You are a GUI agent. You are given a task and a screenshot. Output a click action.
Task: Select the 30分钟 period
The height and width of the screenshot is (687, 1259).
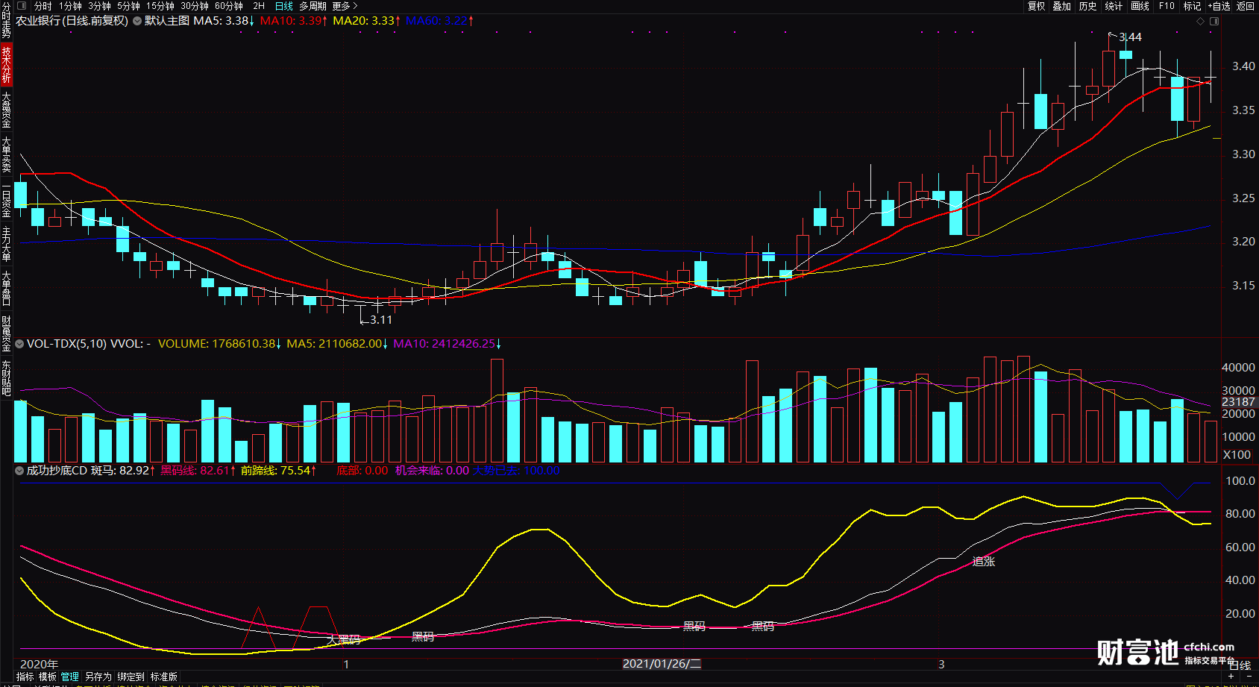click(x=195, y=6)
